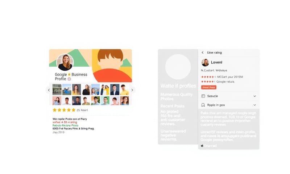The height and width of the screenshot is (174, 290).
Task: Open the woman's round profile photo
Action: [65, 62]
